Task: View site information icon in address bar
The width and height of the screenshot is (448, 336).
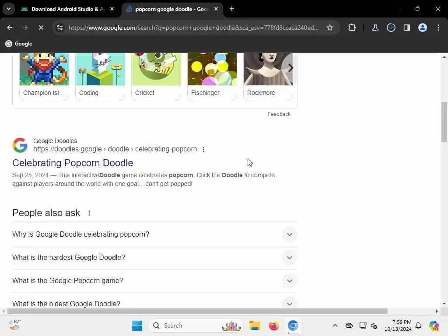Action: point(59,28)
